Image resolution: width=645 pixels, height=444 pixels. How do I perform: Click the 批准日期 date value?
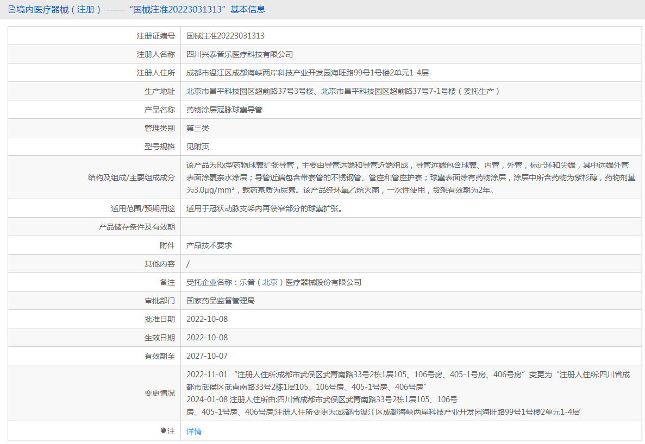(207, 319)
